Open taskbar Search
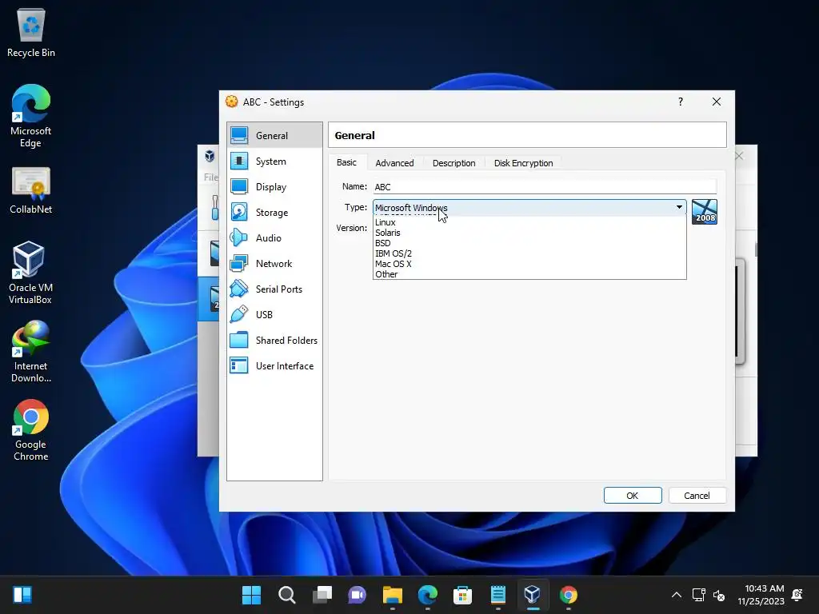This screenshot has width=819, height=614. [287, 595]
